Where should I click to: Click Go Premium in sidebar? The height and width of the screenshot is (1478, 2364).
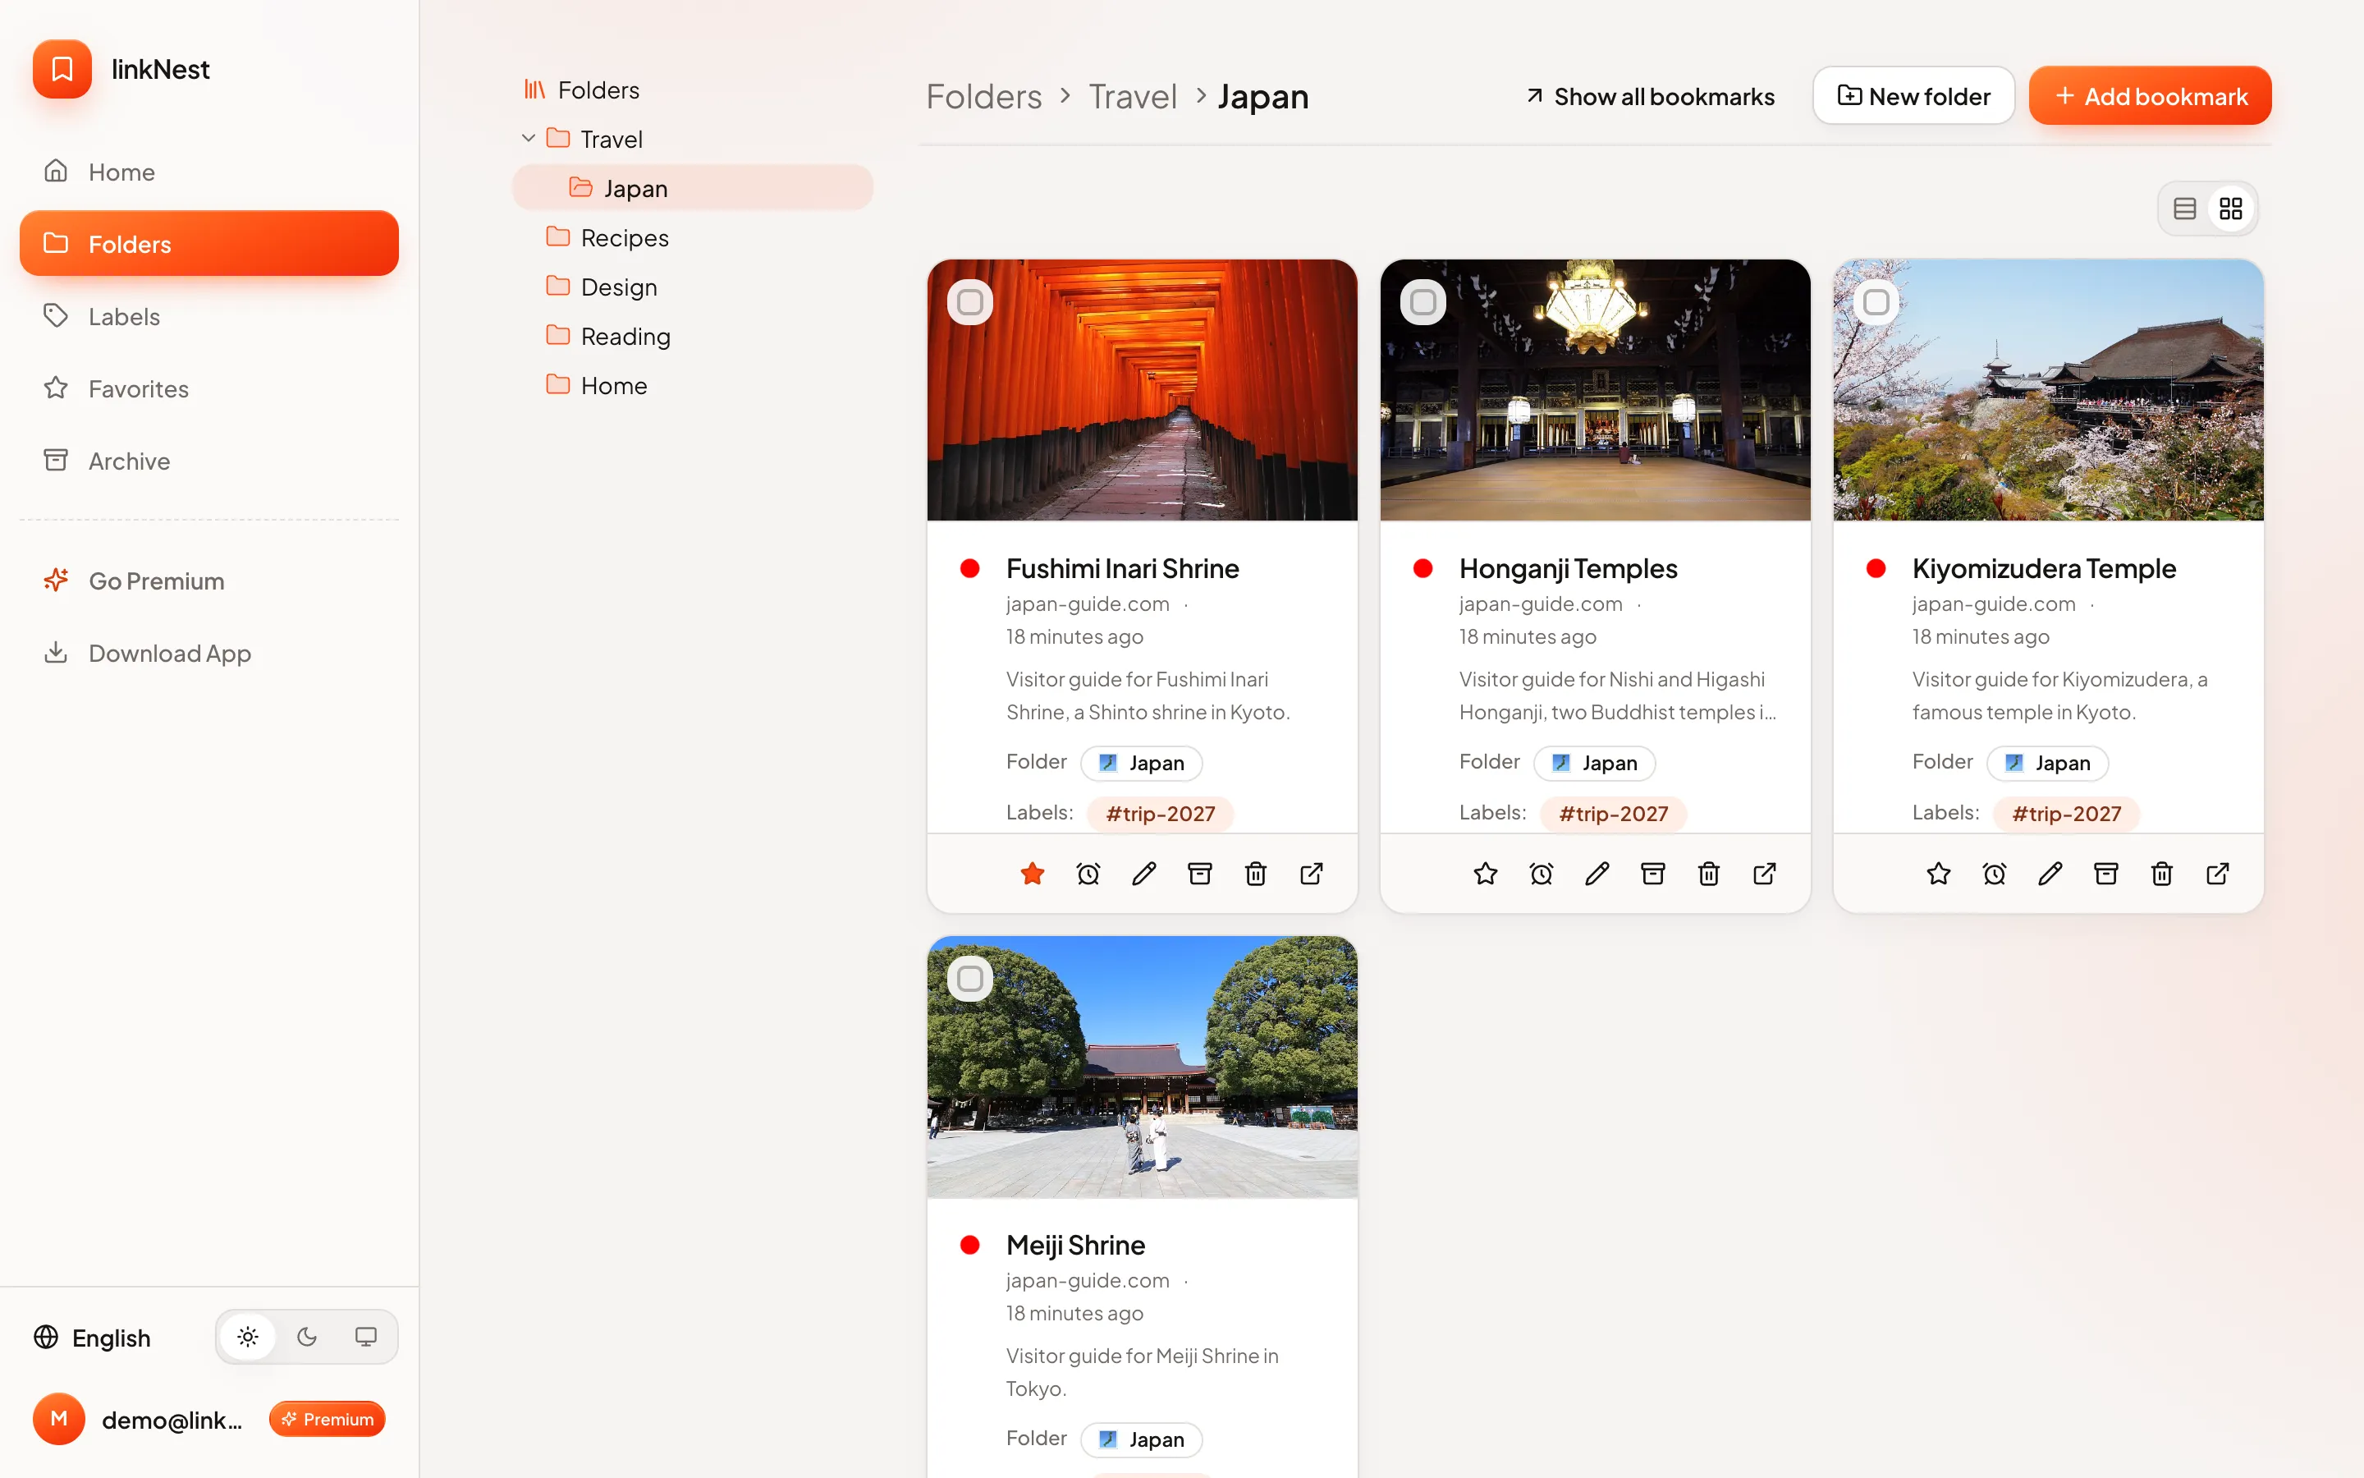pyautogui.click(x=209, y=581)
